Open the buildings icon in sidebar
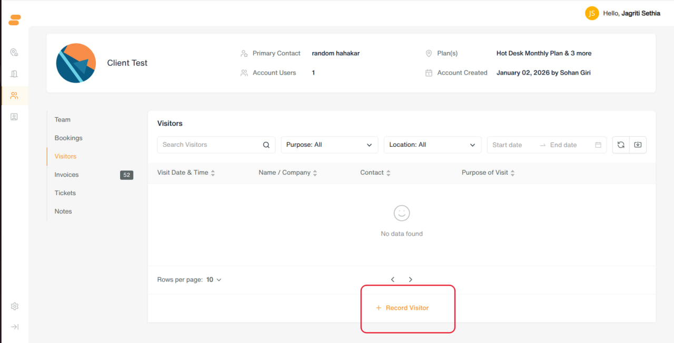This screenshot has height=343, width=674. pos(14,74)
